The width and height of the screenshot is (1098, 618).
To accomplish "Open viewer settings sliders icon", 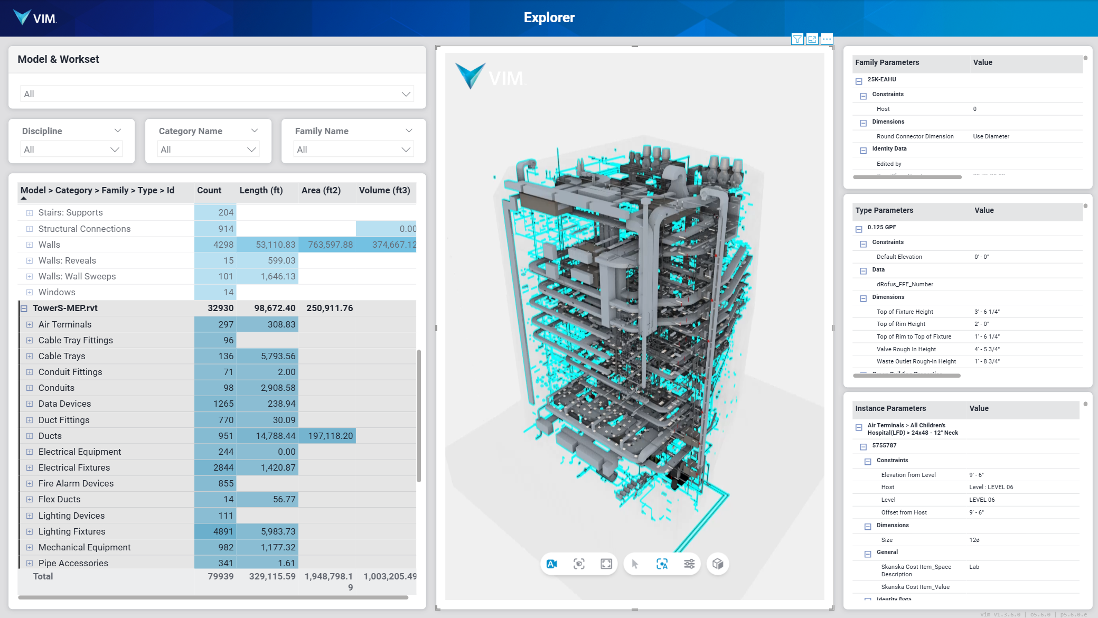I will tap(689, 564).
